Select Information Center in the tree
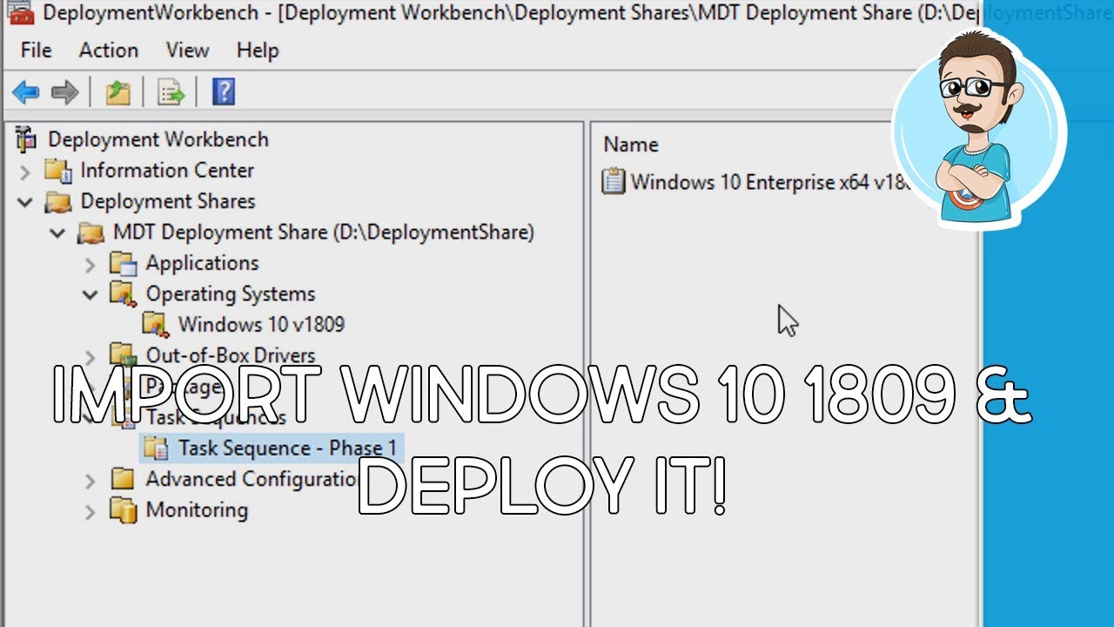 [x=167, y=171]
